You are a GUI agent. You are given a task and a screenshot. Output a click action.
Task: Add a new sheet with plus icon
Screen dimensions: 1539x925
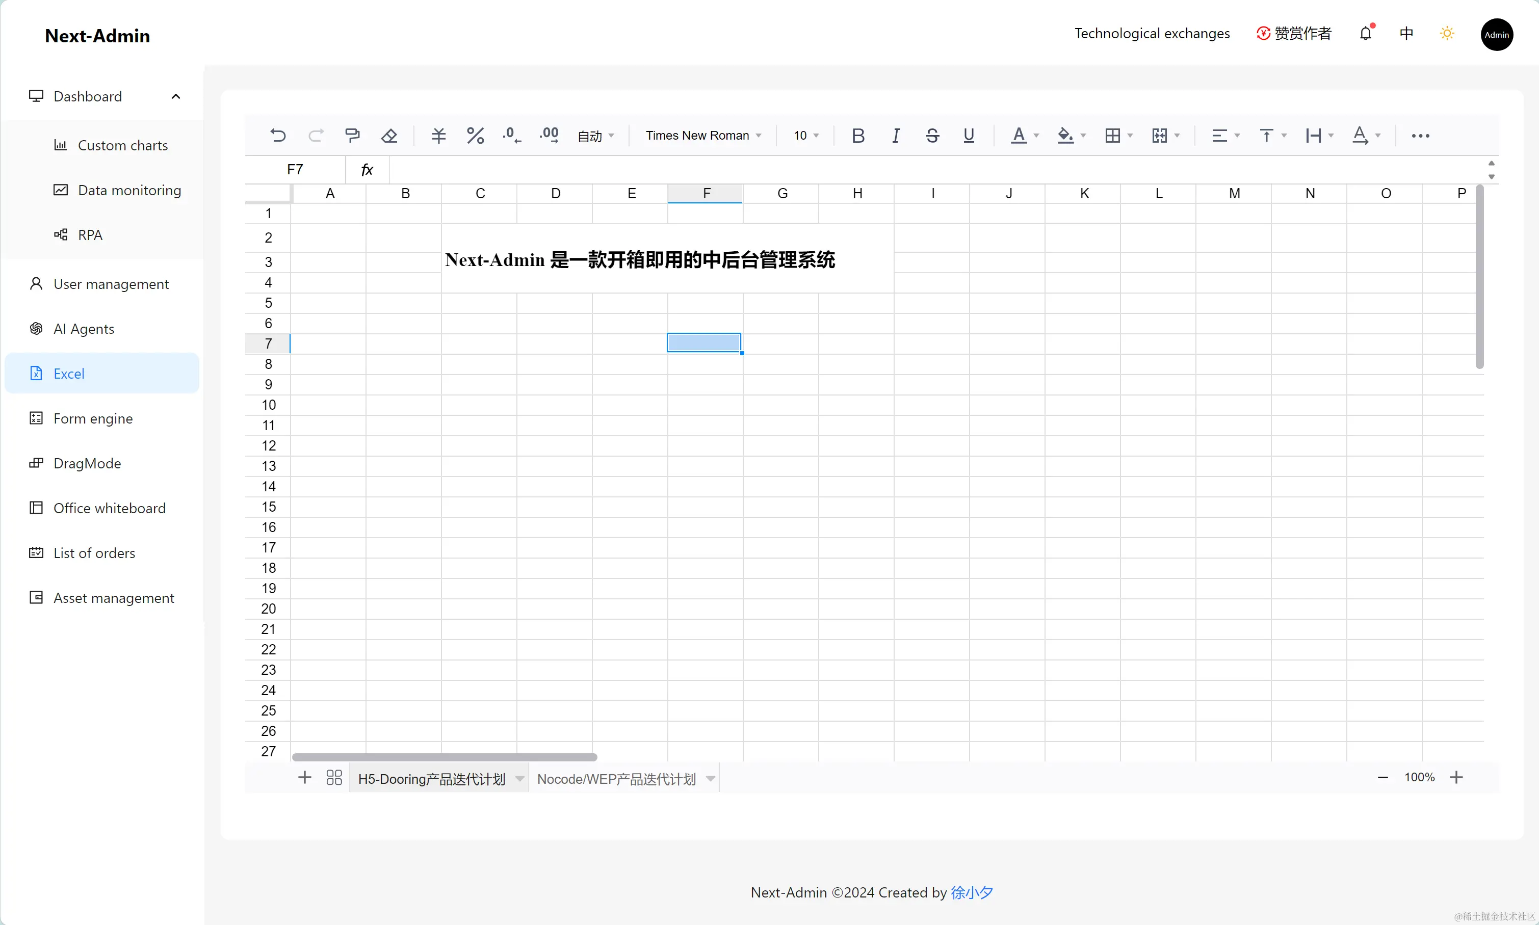coord(304,777)
